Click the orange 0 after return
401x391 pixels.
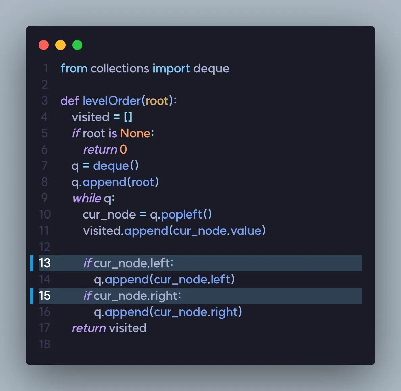tap(123, 149)
